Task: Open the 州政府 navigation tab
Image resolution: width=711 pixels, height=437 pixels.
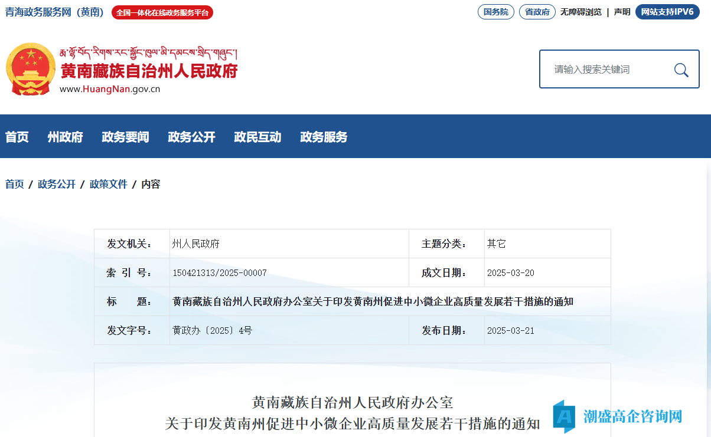Action: [x=65, y=137]
